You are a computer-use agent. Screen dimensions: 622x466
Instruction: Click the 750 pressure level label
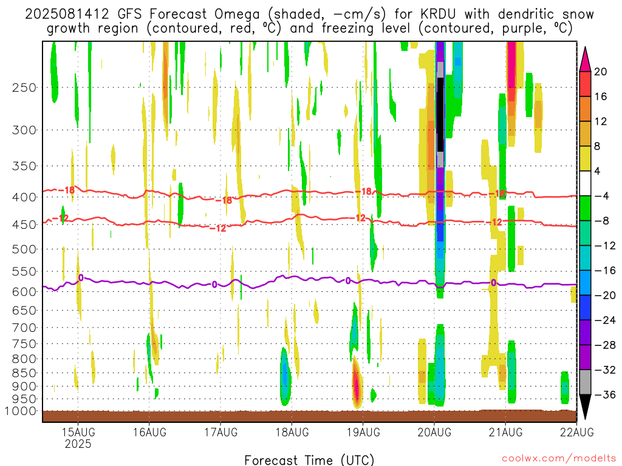tap(24, 344)
